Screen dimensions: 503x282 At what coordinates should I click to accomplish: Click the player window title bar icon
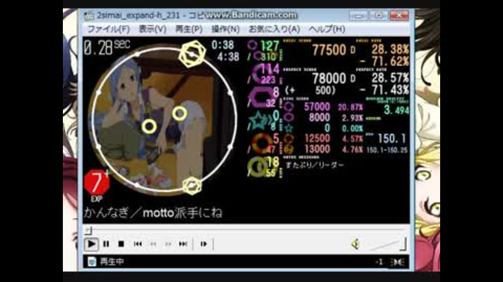click(x=89, y=15)
